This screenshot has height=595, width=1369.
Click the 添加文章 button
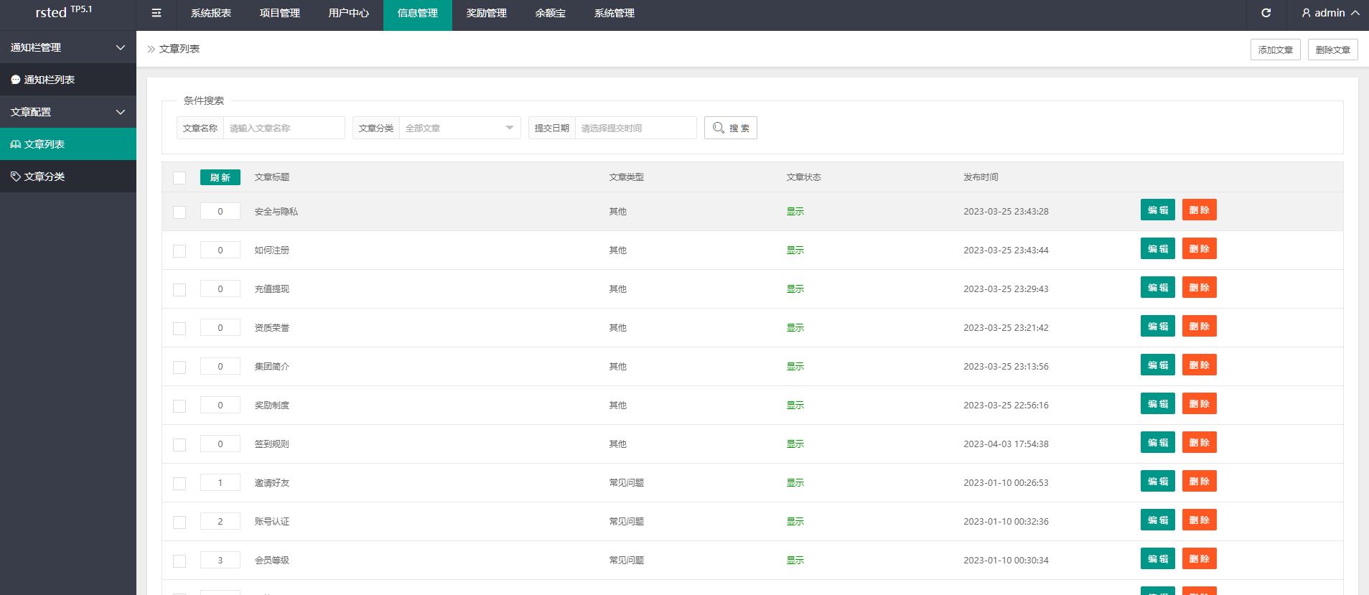click(1275, 50)
